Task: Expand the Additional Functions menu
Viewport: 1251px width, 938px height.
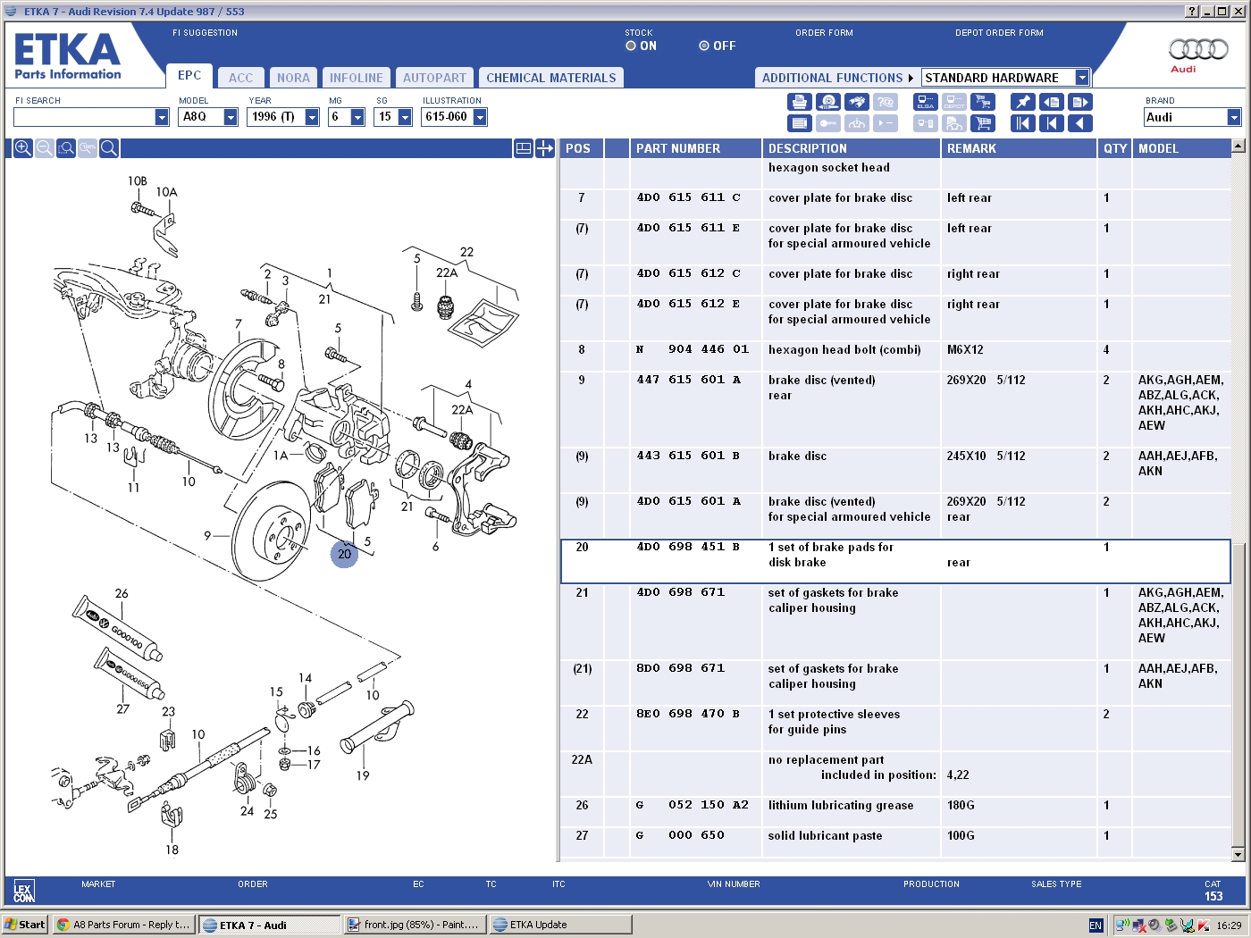Action: [x=837, y=78]
